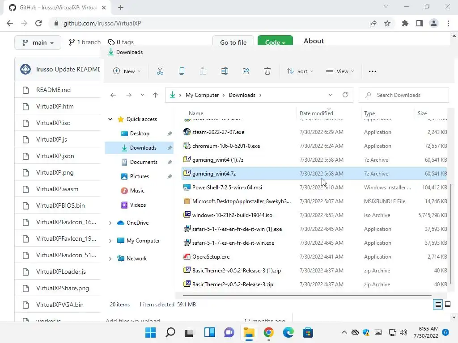Select Desktop in Quick access
Viewport: 458px width, 343px height.
[140, 133]
